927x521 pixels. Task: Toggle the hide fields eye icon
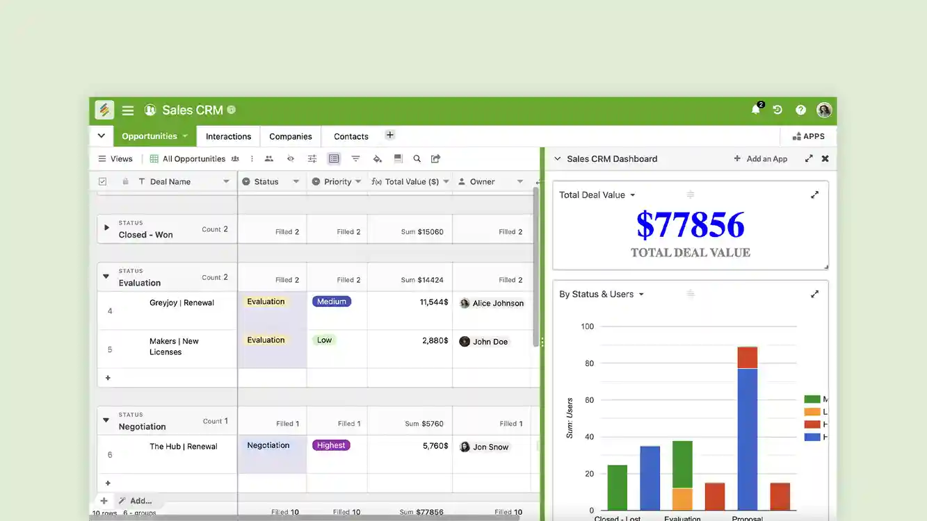(290, 158)
